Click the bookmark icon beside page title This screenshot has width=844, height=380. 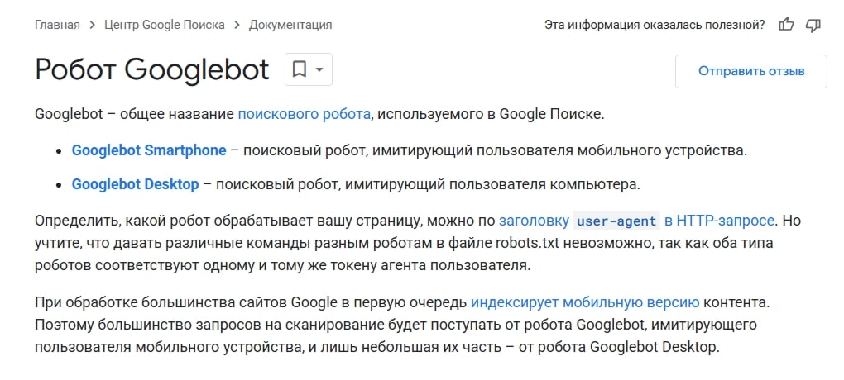300,69
